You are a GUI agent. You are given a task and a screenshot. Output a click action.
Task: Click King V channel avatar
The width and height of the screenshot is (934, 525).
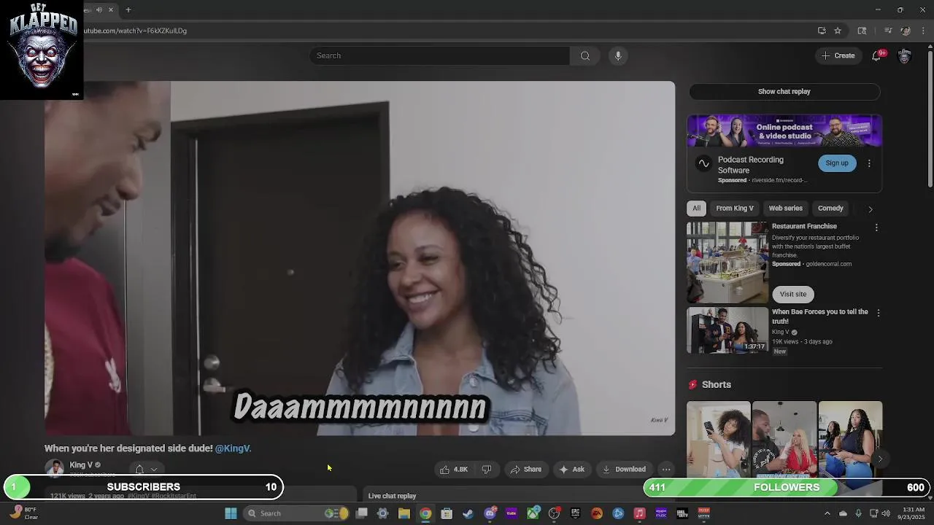click(x=54, y=469)
